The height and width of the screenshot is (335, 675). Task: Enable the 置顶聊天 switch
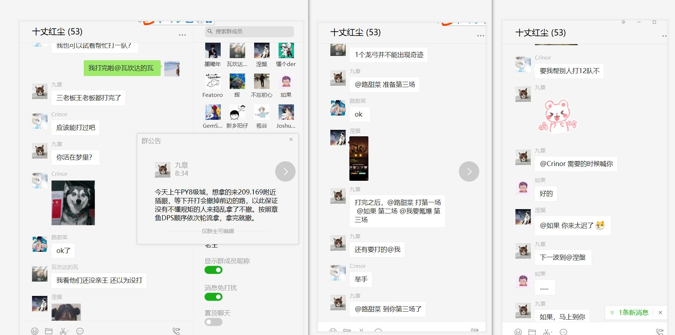213,322
